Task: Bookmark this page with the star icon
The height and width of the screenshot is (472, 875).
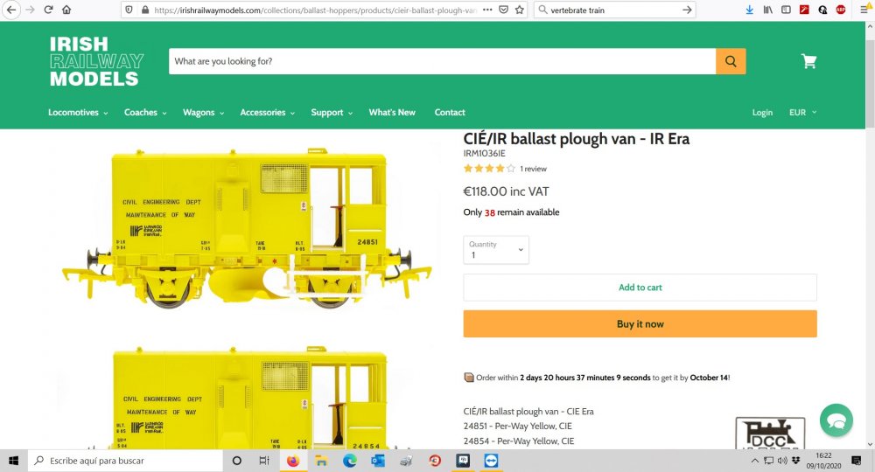Action: (520, 10)
